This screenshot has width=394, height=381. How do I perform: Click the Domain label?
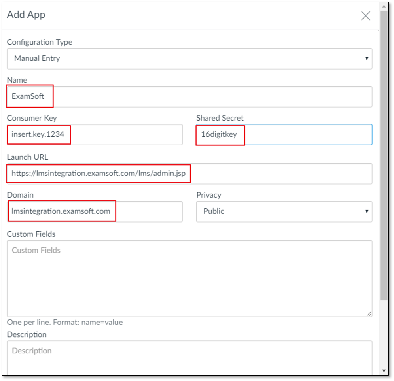click(x=20, y=195)
